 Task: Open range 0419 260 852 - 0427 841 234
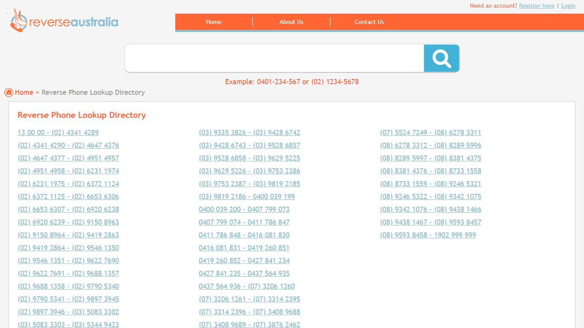pyautogui.click(x=244, y=261)
